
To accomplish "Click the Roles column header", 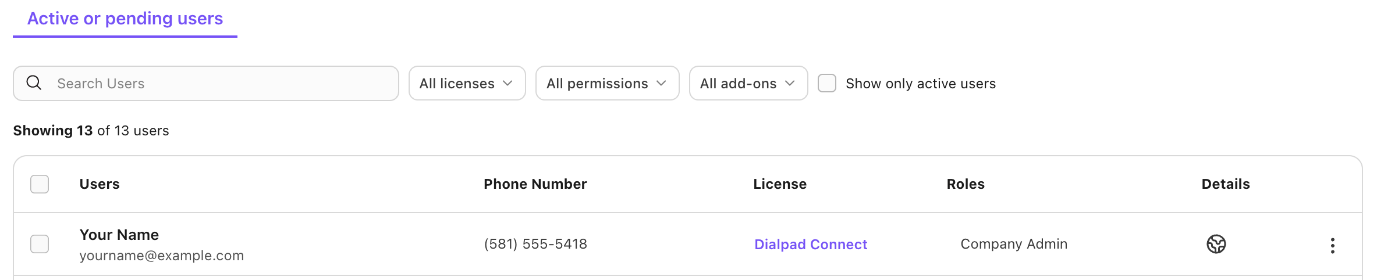I will (966, 184).
